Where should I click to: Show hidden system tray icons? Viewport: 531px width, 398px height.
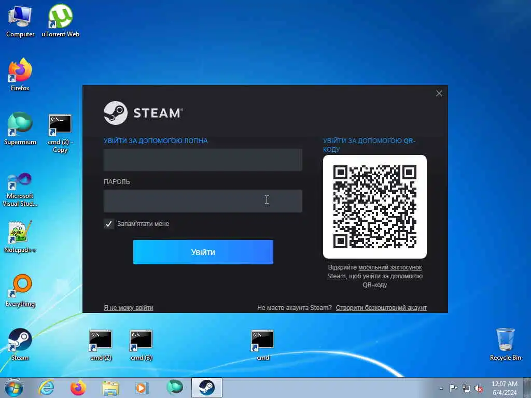tap(441, 389)
